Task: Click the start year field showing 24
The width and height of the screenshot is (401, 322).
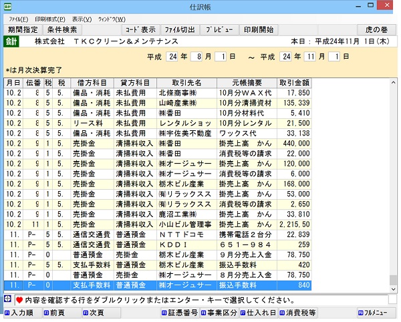Action: tap(172, 57)
